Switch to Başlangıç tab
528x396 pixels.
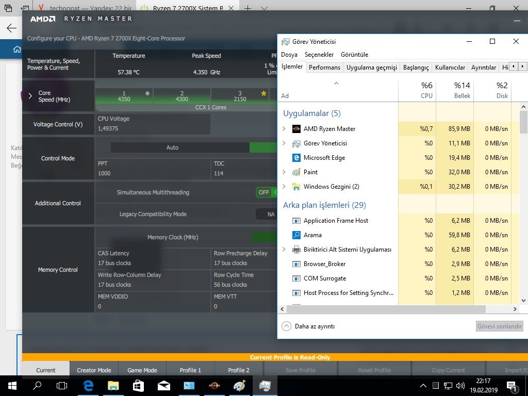(416, 68)
